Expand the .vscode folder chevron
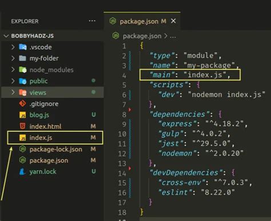Screen dimensions: 271x221 click(13, 47)
